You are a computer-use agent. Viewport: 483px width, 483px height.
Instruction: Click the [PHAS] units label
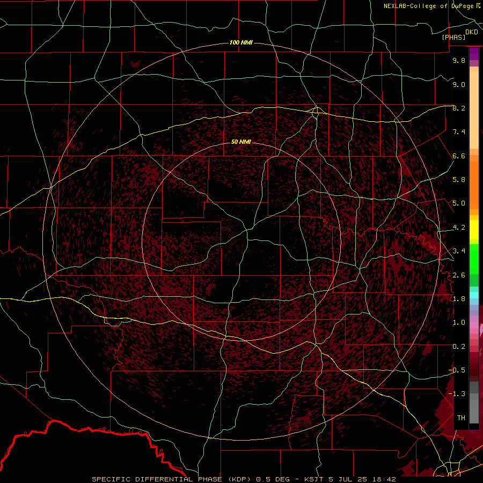tap(453, 38)
